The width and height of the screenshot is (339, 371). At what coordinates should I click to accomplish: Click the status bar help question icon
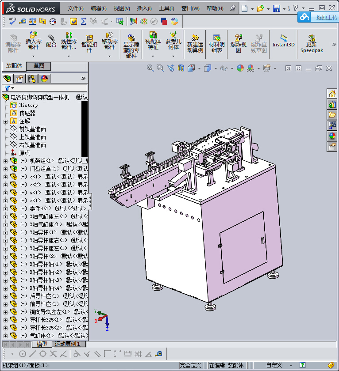[x=302, y=365]
